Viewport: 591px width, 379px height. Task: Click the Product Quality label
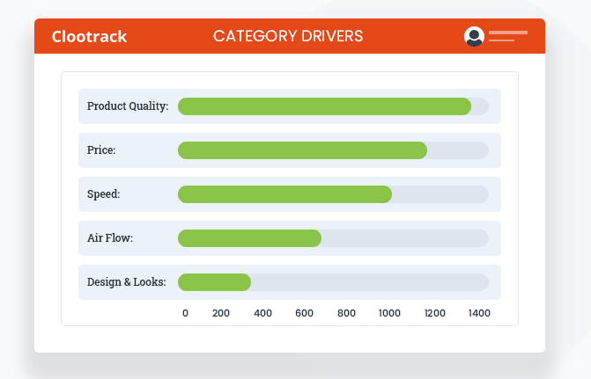(128, 106)
